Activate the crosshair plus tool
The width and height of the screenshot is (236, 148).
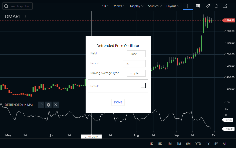click(188, 6)
